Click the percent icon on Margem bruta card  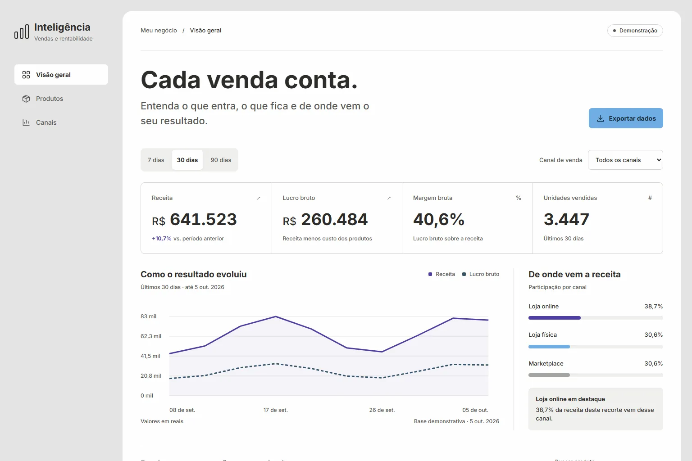point(519,198)
